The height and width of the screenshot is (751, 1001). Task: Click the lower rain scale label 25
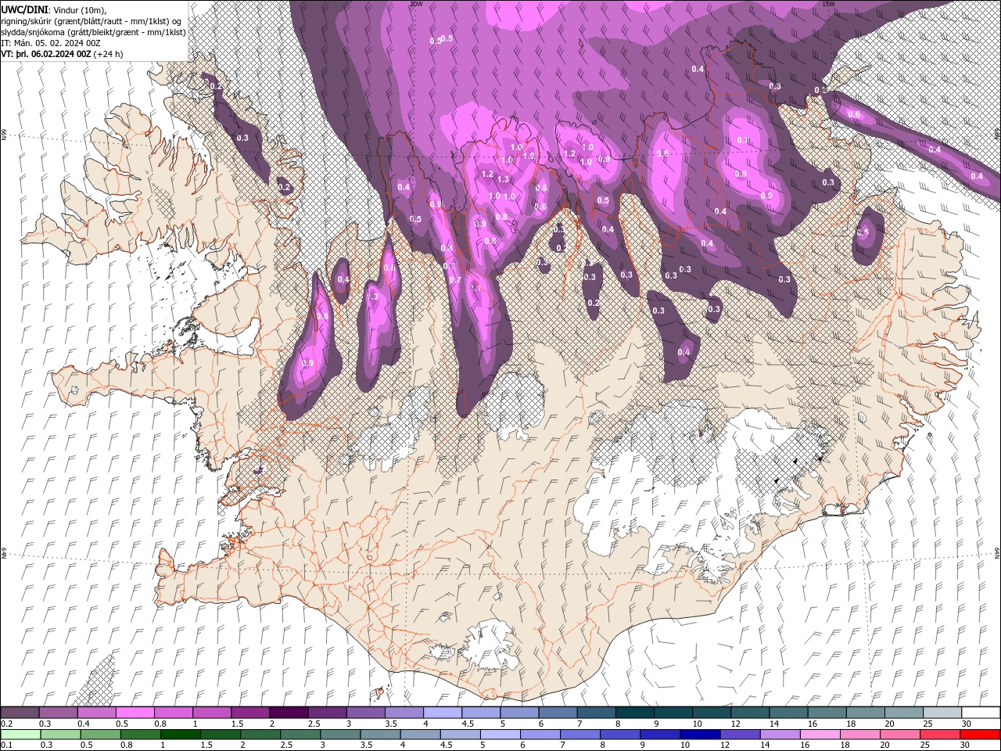[925, 745]
